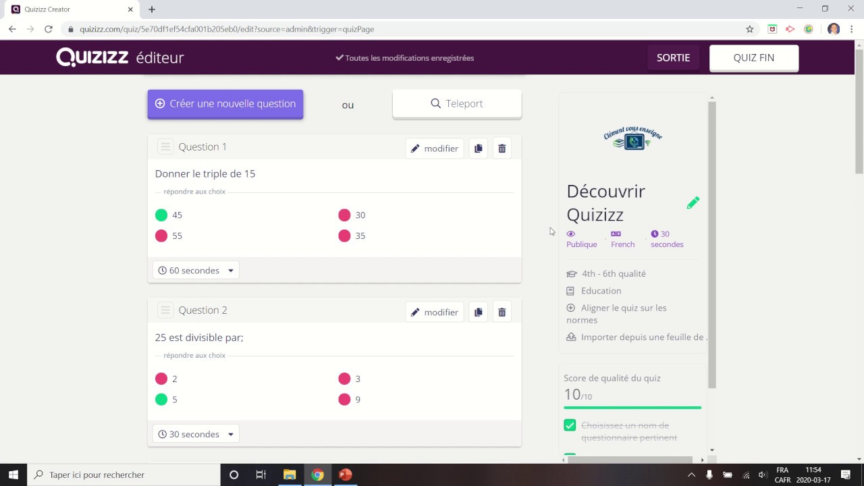Duplicate Question 1 with the copy icon
The width and height of the screenshot is (864, 486).
478,148
